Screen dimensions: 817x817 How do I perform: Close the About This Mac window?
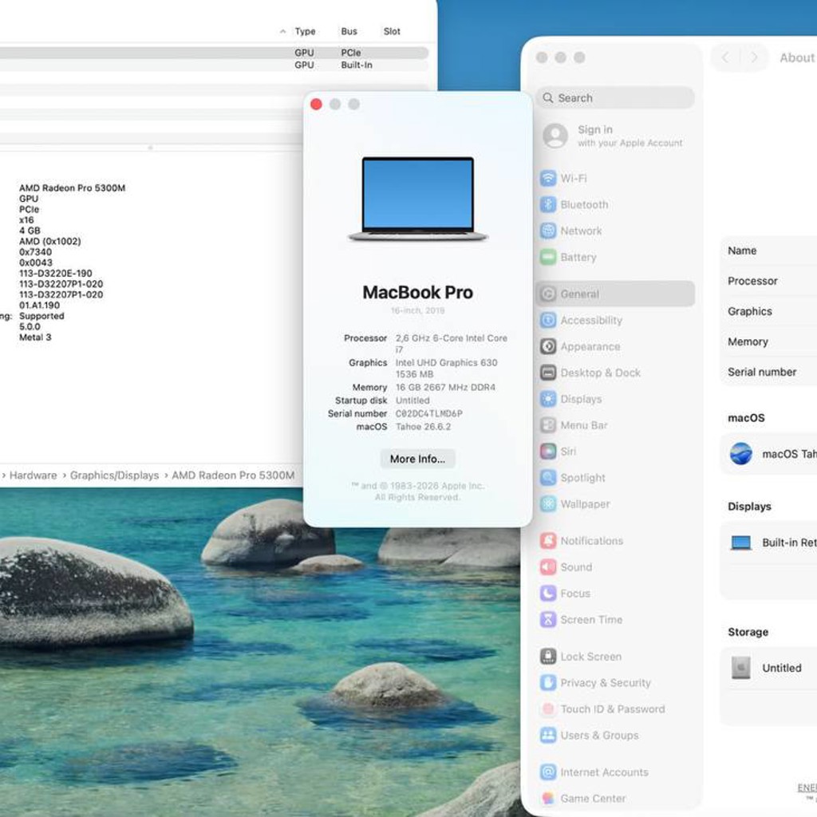[x=316, y=105]
